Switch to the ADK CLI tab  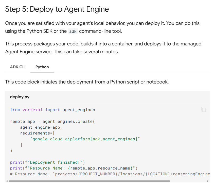18,67
